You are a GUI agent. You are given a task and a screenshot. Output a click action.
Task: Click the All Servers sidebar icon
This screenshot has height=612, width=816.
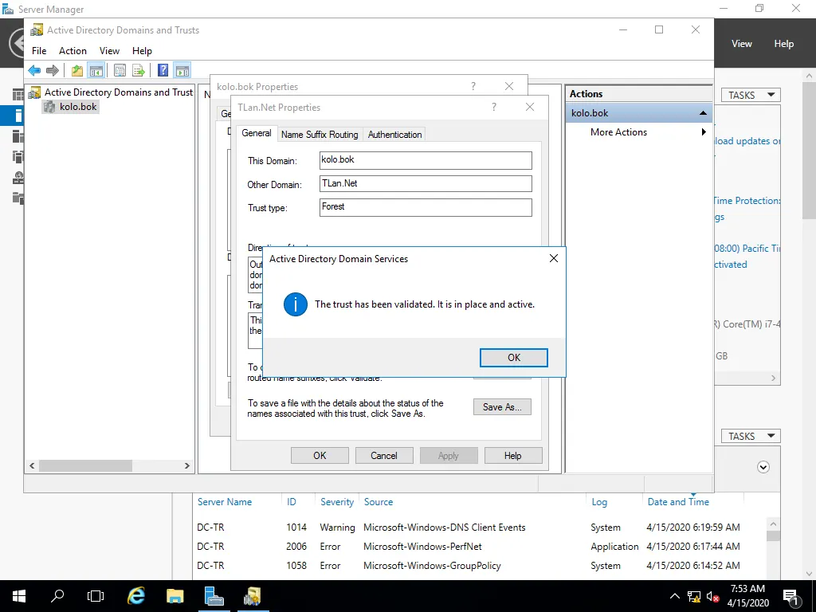click(x=18, y=136)
